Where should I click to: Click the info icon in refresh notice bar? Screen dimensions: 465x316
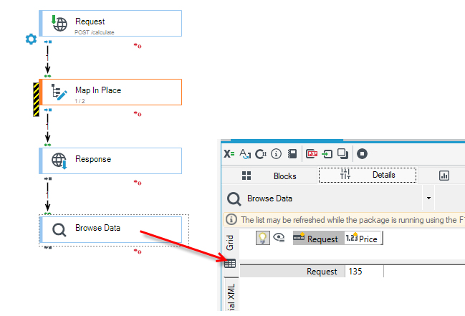231,219
